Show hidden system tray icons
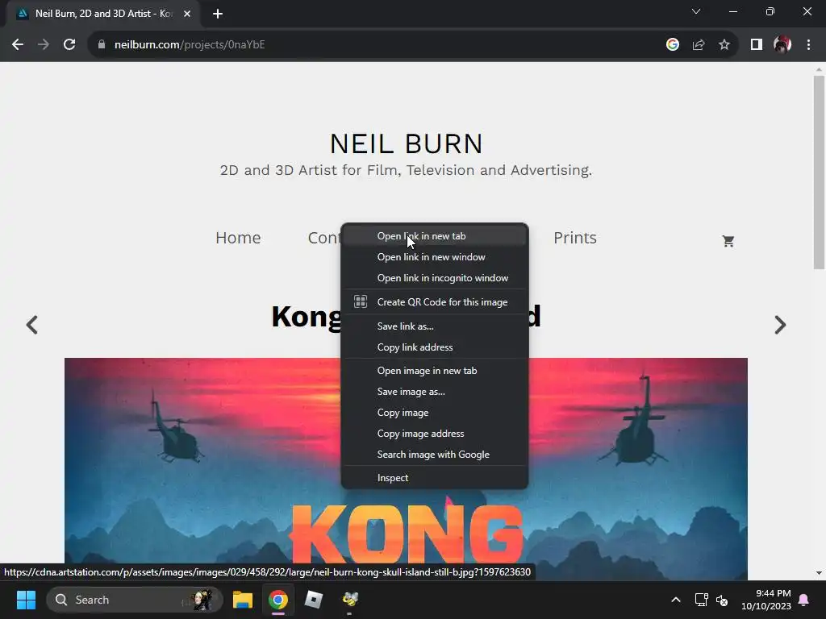 pos(676,600)
